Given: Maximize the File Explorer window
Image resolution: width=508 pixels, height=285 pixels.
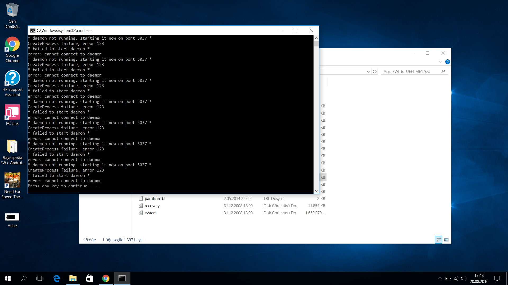Looking at the screenshot, I should [x=428, y=53].
